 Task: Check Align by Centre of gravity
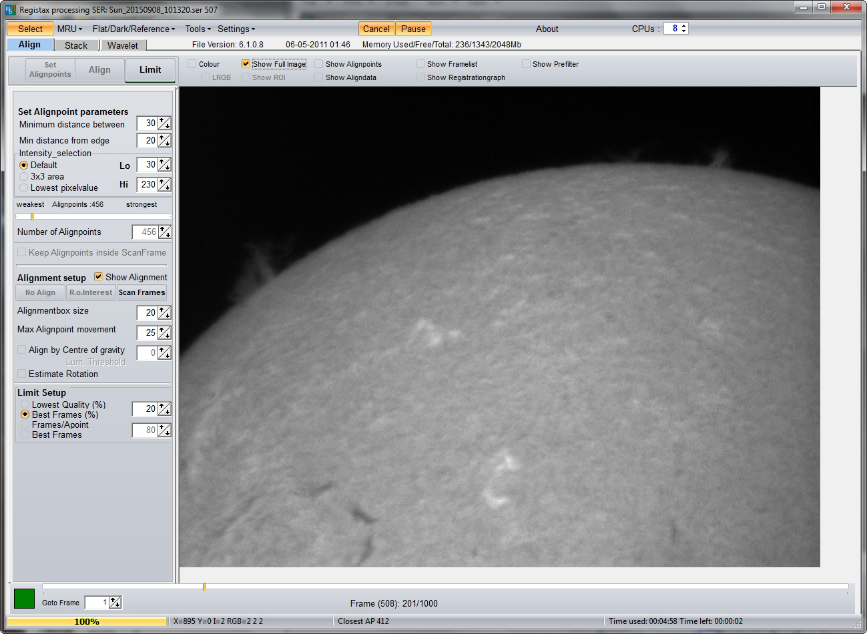[22, 350]
